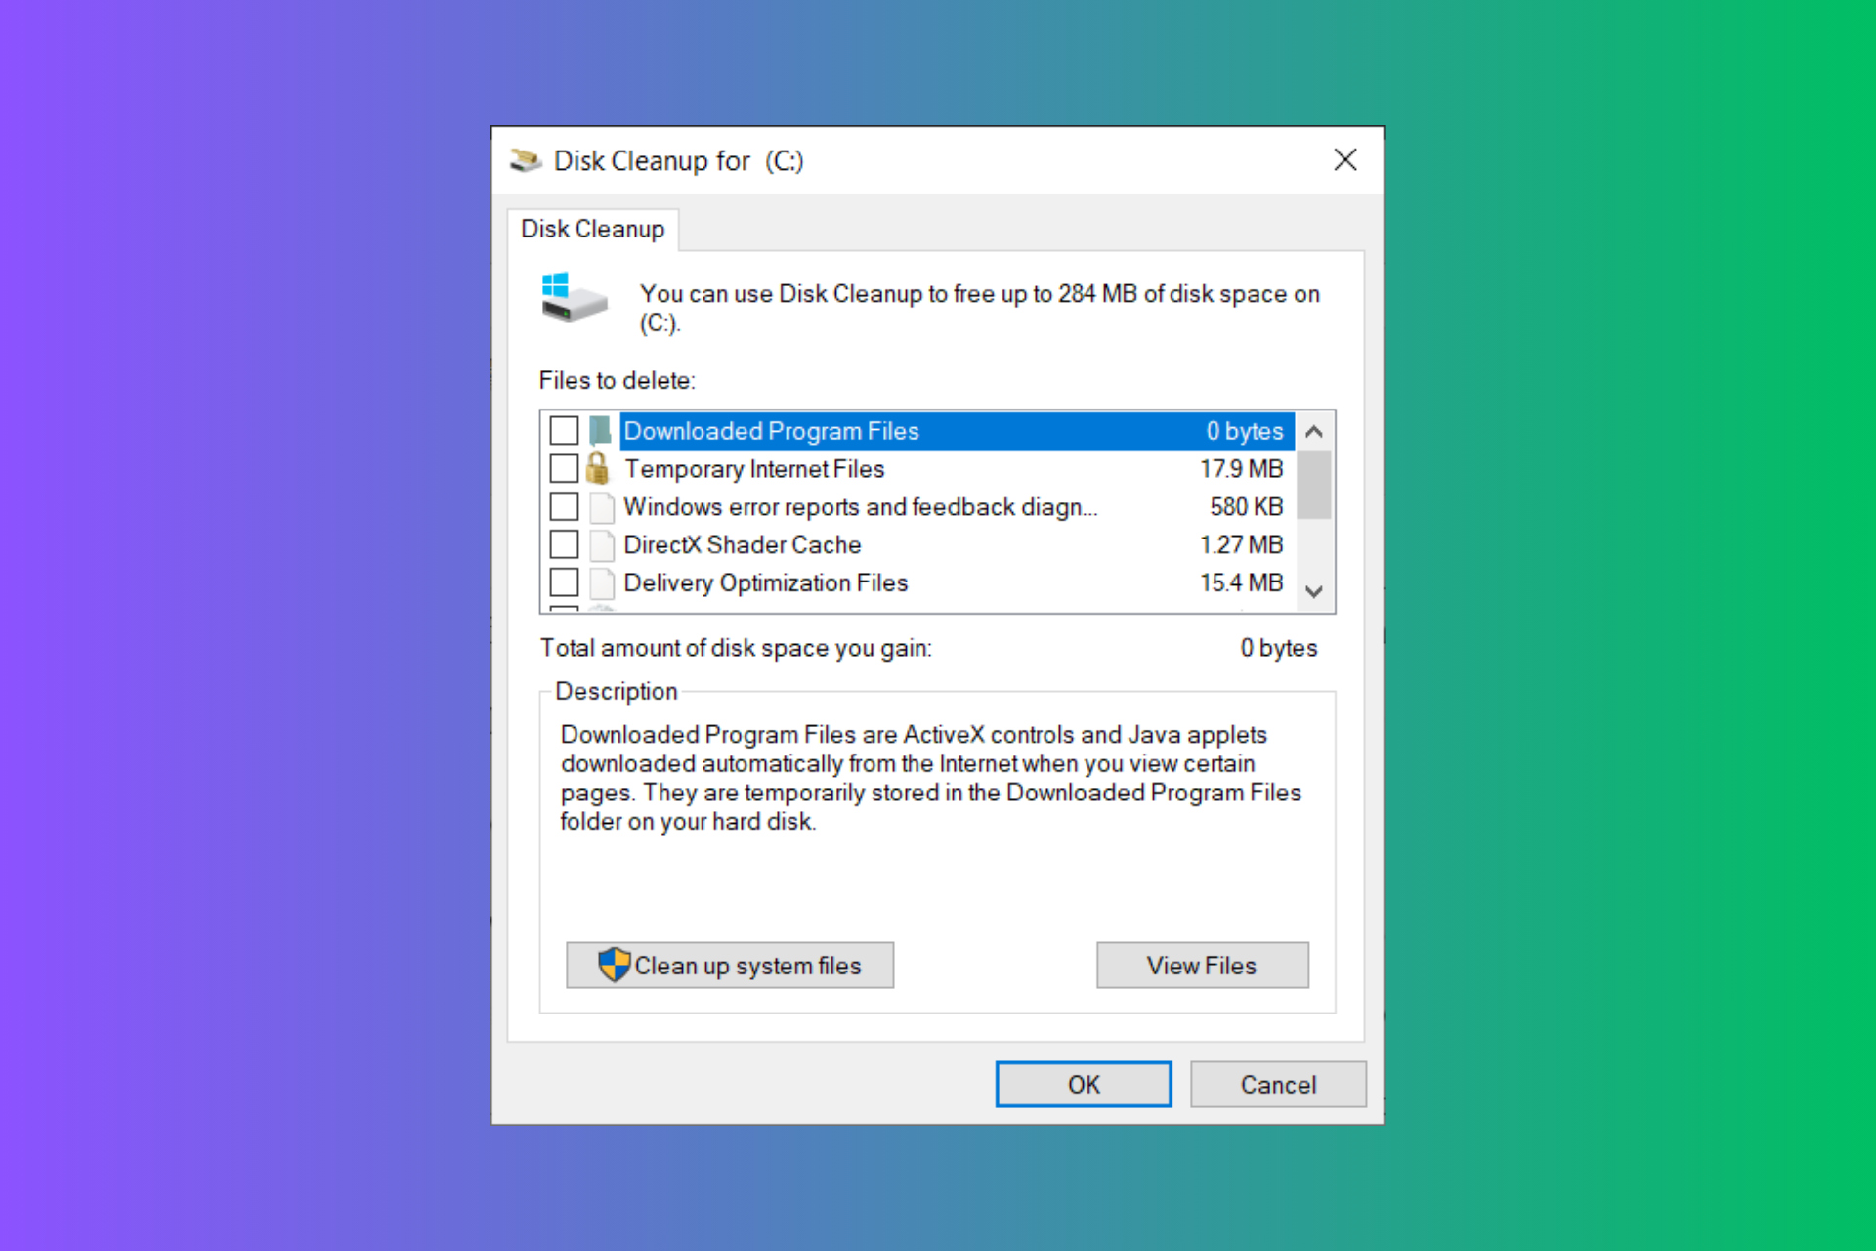
Task: Click the lock icon next to Temporary Internet Files
Action: click(x=600, y=469)
